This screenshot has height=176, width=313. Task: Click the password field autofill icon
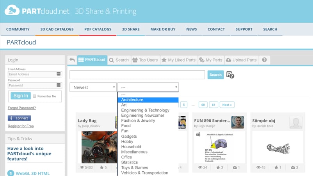59,85
